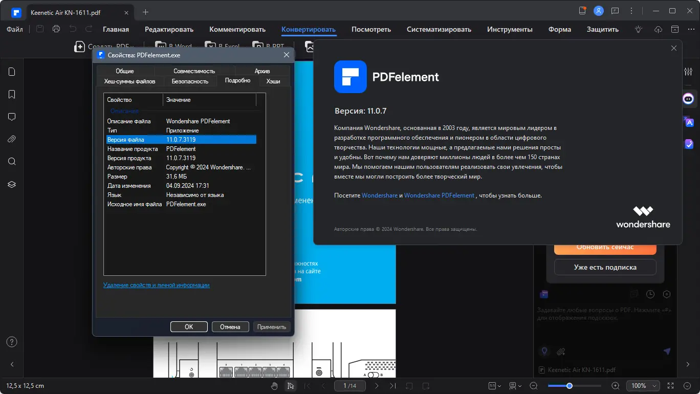Image resolution: width=700 pixels, height=394 pixels.
Task: Click the cloud upload icon
Action: (659, 29)
